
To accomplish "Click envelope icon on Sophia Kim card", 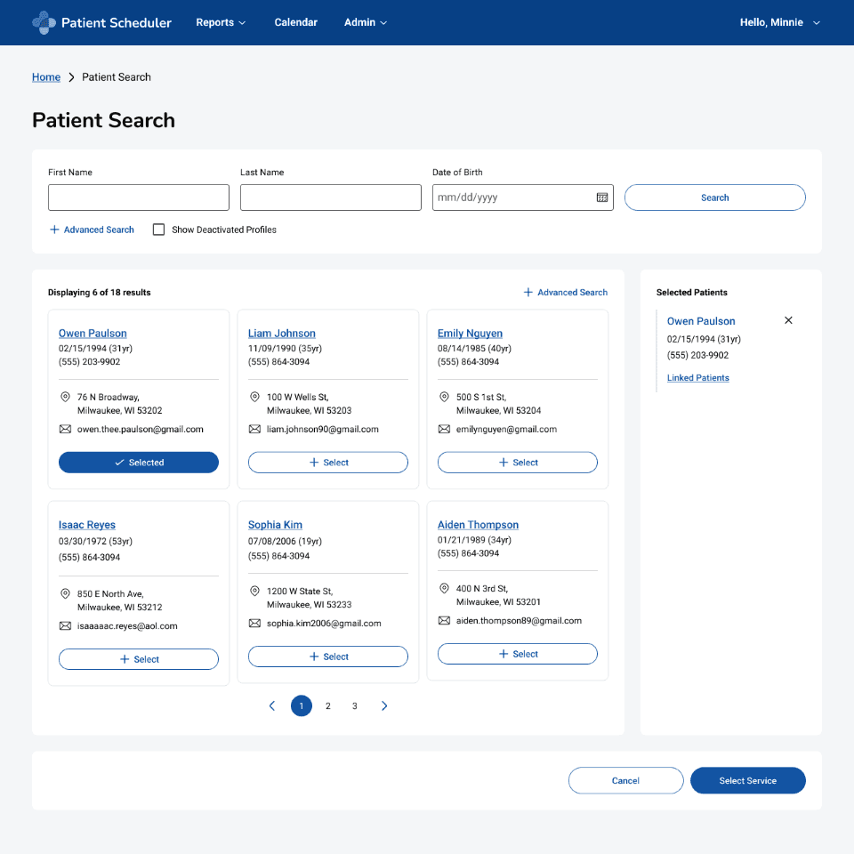I will [x=254, y=623].
